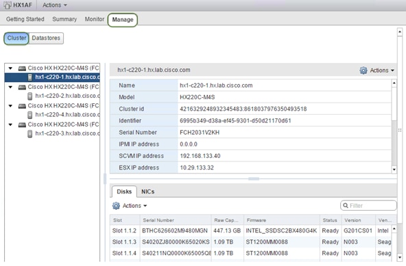
Task: Select hx1-c220-2.hx.lab.cisco.com in the tree
Action: (67, 96)
